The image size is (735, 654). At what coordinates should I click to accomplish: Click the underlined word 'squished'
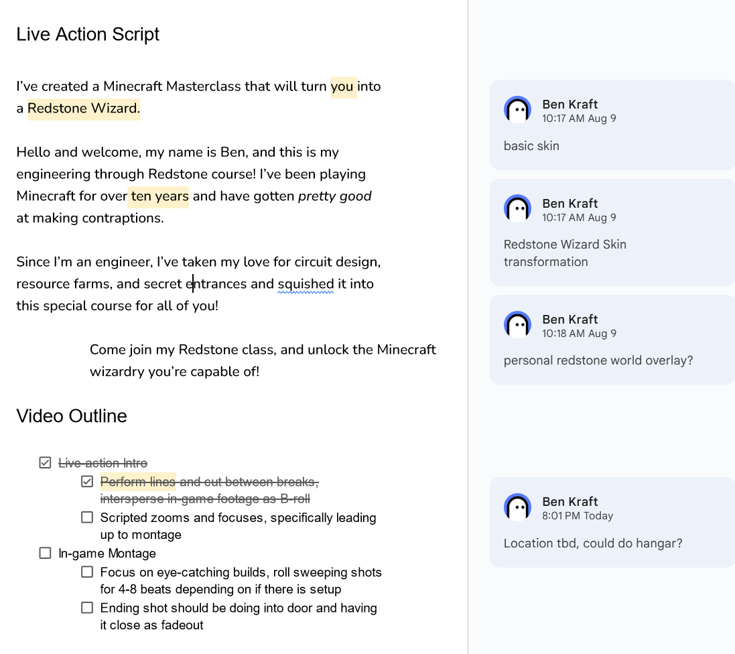click(306, 284)
